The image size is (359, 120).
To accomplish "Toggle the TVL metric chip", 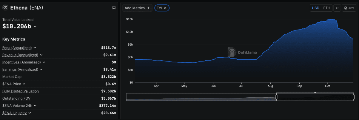I will pyautogui.click(x=162, y=8).
